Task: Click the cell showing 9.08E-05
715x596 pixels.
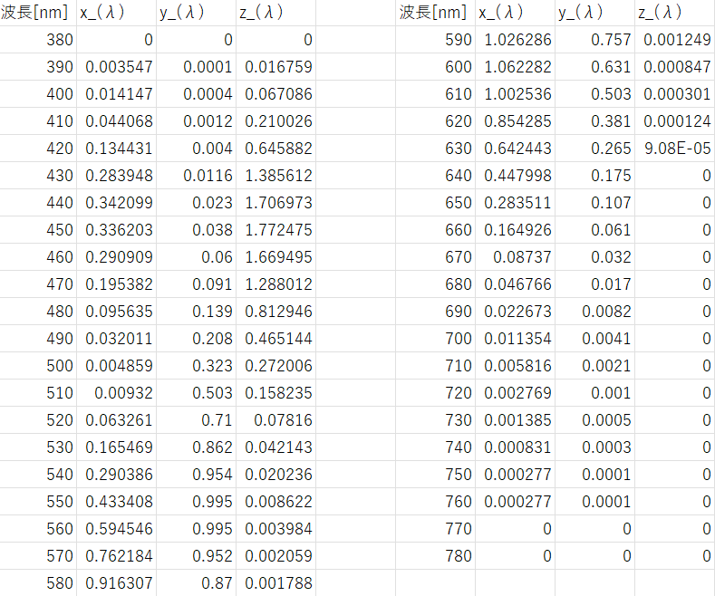Action: pyautogui.click(x=677, y=149)
